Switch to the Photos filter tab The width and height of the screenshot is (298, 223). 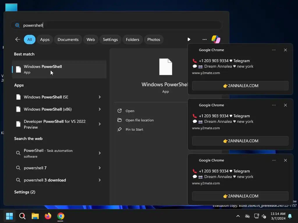154,39
